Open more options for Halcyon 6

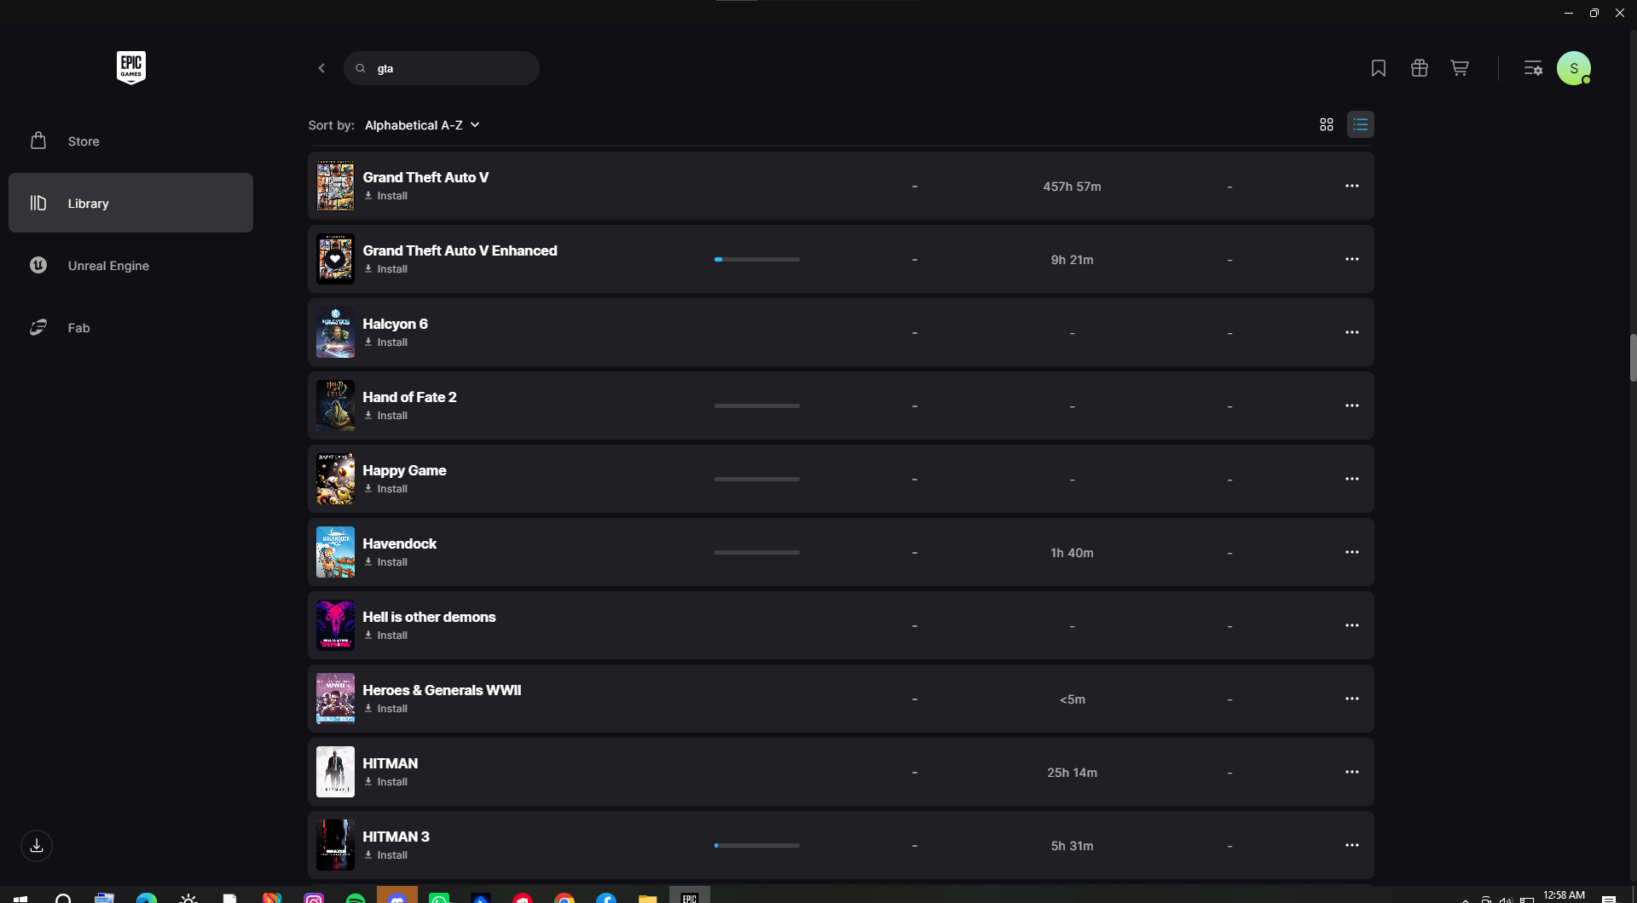pyautogui.click(x=1352, y=332)
